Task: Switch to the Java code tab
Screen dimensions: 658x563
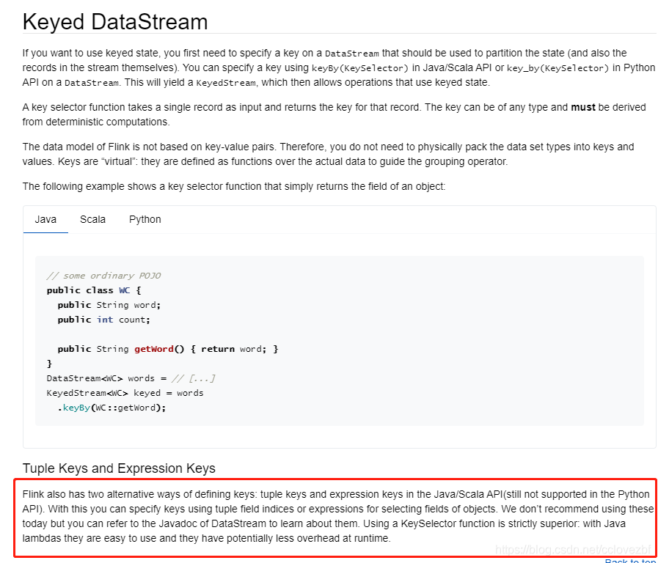Action: pyautogui.click(x=45, y=219)
